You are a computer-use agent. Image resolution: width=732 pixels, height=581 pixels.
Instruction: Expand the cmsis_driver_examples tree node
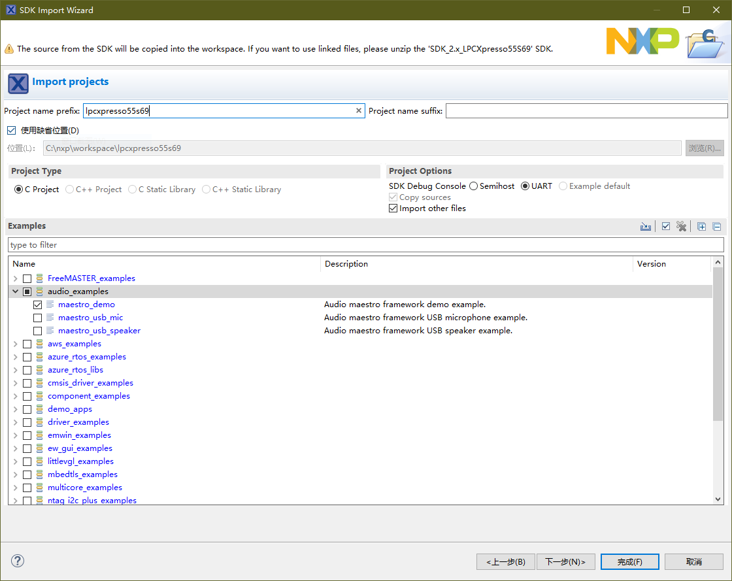click(x=16, y=383)
